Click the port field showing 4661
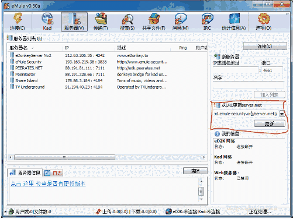 point(272,70)
